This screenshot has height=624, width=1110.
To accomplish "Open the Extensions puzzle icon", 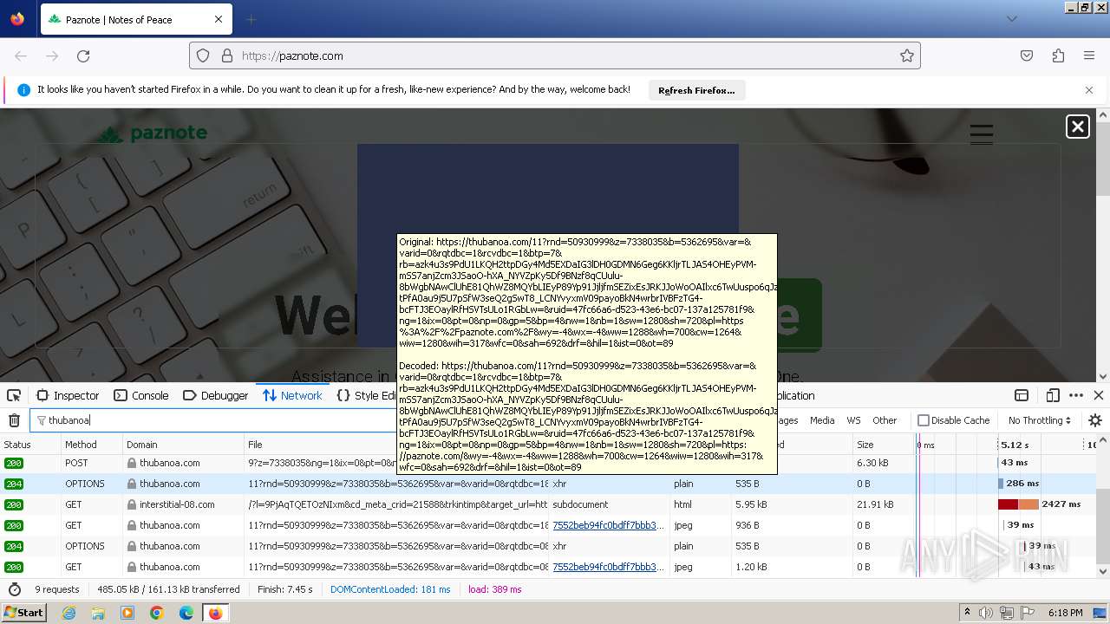I will 1058,55.
